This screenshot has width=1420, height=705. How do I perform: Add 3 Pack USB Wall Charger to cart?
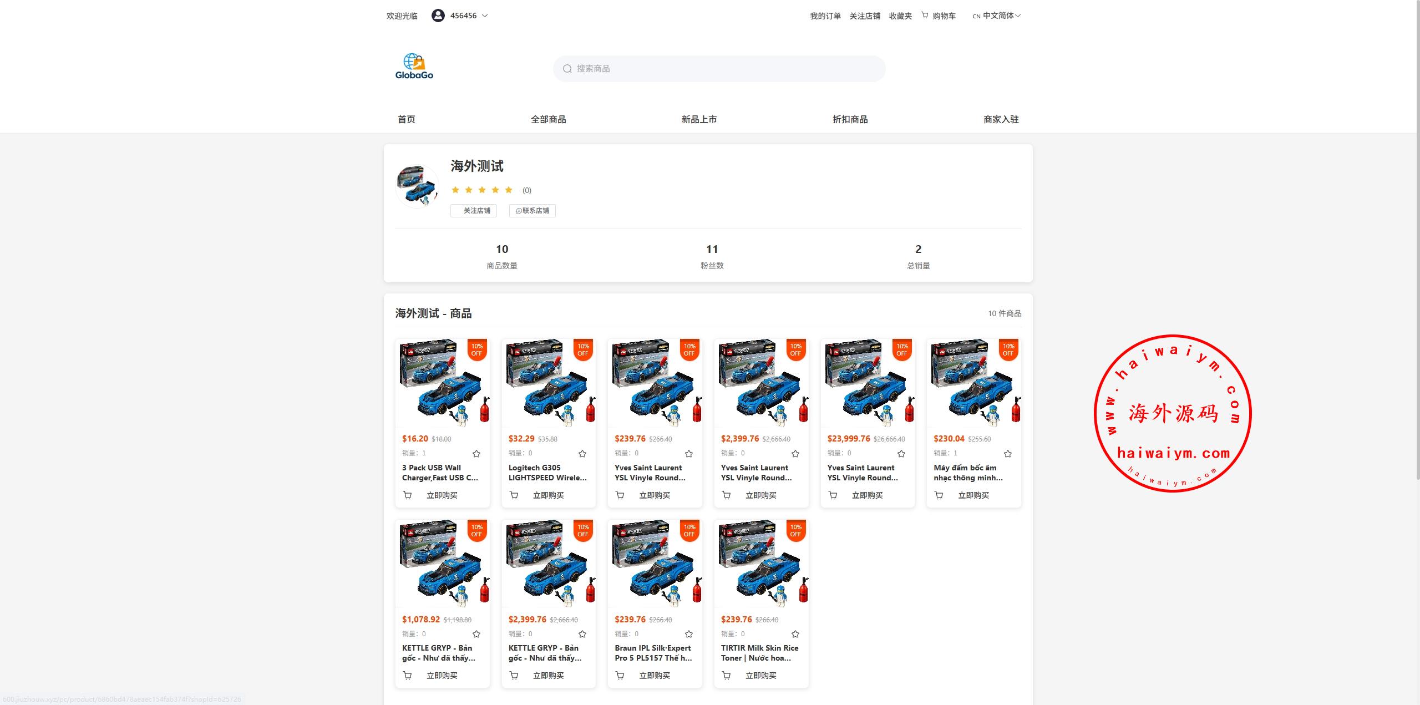(407, 495)
